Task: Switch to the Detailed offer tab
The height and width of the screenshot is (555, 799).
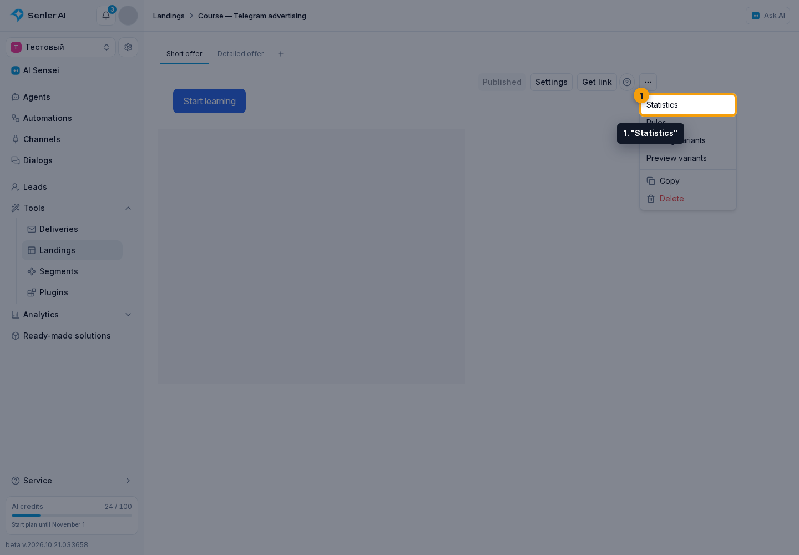Action: click(x=241, y=54)
